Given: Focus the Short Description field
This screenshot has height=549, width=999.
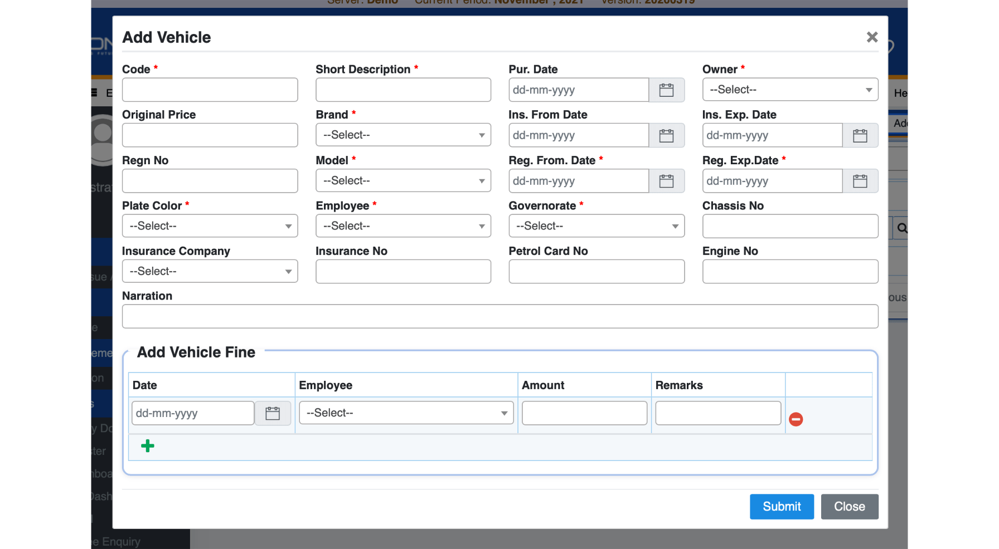Looking at the screenshot, I should click(x=403, y=90).
